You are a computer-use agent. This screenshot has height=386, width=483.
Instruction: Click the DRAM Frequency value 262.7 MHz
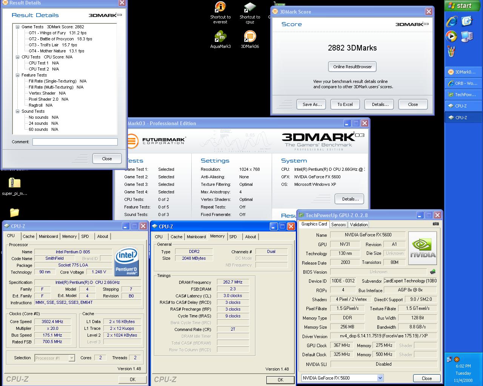click(x=232, y=282)
